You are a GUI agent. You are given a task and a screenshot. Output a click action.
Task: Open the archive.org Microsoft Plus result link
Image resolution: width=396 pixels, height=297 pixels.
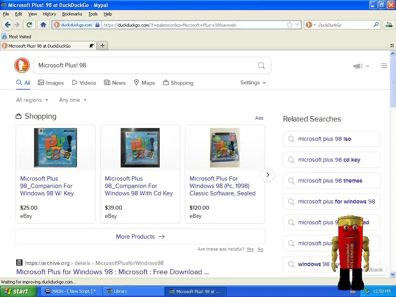click(x=113, y=272)
